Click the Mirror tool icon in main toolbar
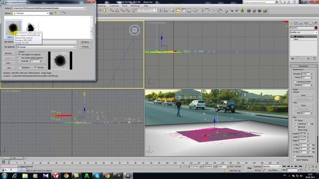The height and width of the screenshot is (179, 319). 160,10
